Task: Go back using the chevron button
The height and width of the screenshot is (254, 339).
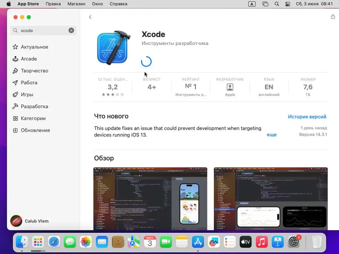Action: point(90,17)
